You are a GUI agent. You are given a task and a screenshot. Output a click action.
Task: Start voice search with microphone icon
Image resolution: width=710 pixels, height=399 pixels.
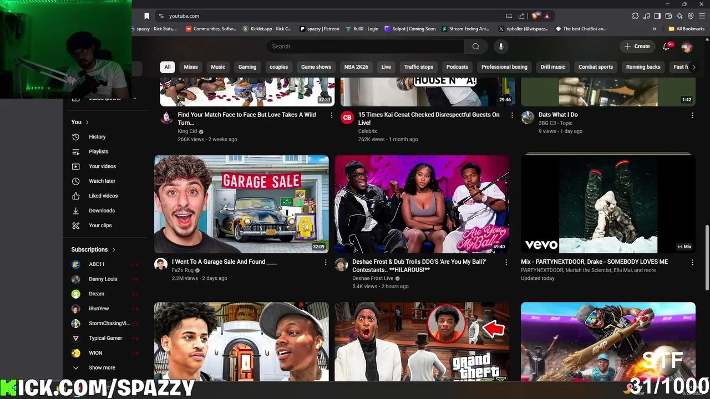click(x=501, y=47)
